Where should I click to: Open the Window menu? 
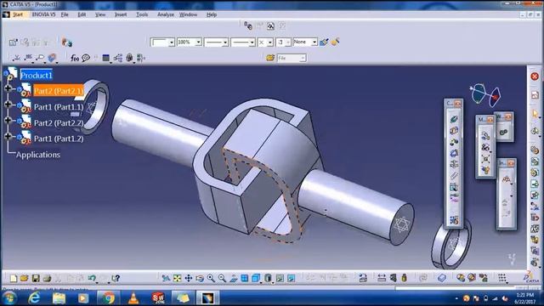[189, 14]
